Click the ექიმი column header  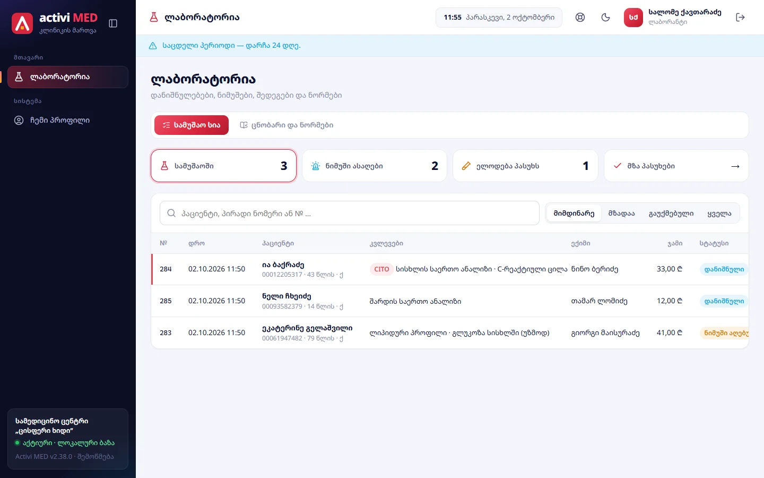coord(580,243)
